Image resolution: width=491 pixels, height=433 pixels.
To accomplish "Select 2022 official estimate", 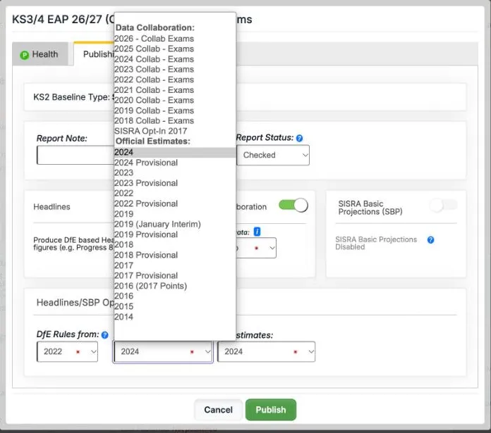I will [175, 194].
